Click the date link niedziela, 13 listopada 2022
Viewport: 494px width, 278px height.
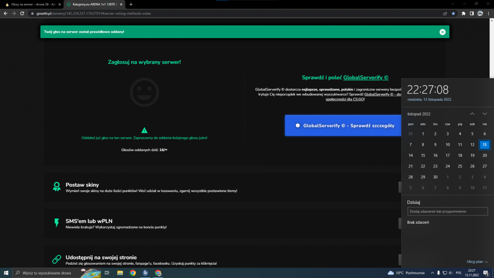429,99
